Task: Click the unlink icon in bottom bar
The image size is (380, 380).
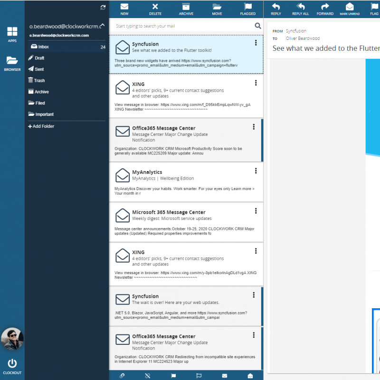Action: click(x=148, y=376)
